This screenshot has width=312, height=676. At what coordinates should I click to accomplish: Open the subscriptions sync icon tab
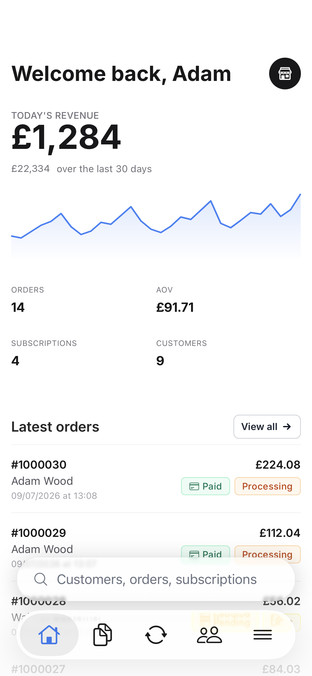(x=156, y=634)
